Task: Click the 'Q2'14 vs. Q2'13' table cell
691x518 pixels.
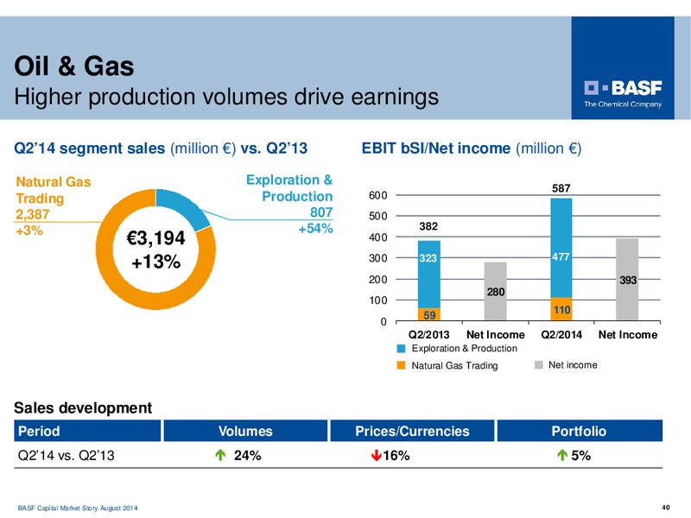Action: 66,455
